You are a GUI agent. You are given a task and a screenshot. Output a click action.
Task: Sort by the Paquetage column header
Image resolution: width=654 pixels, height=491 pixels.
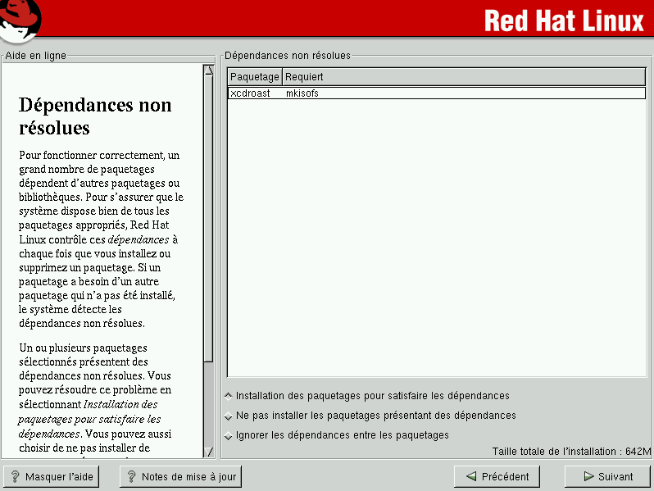(x=254, y=77)
